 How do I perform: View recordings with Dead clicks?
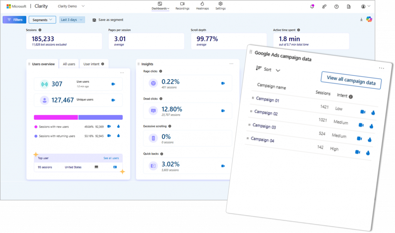(x=223, y=111)
